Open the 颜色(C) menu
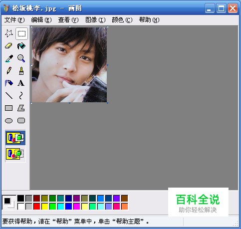Image resolution: width=241 pixels, height=229 pixels. 122,20
